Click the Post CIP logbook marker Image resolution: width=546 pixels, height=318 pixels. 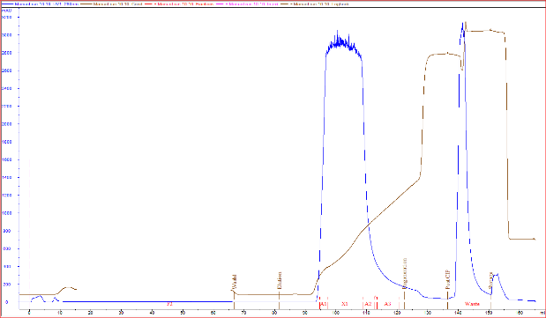point(448,279)
